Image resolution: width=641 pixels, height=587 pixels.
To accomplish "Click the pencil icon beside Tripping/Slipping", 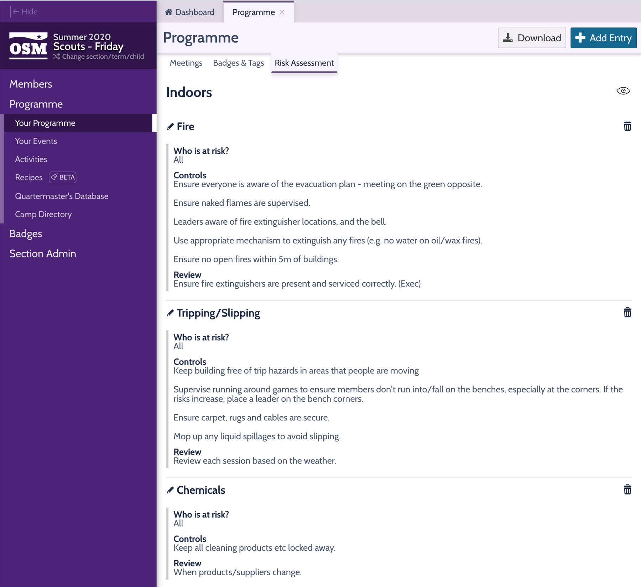I will click(170, 313).
